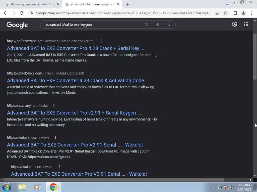The width and height of the screenshot is (257, 192).
Task: Share this page using the share icon
Action: [217, 13]
